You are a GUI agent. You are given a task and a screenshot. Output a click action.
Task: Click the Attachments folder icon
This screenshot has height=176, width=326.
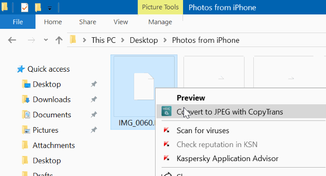point(25,145)
